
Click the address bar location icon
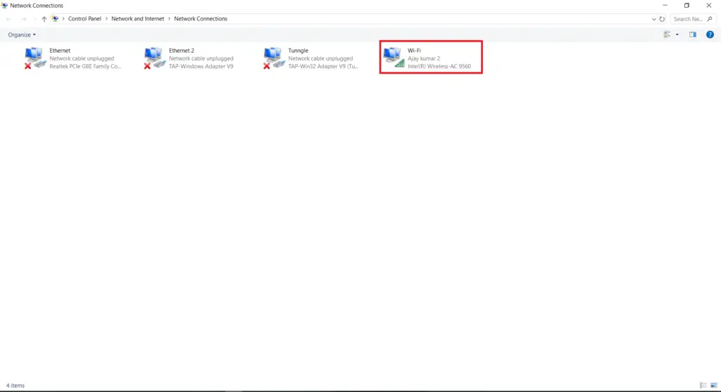(x=55, y=19)
